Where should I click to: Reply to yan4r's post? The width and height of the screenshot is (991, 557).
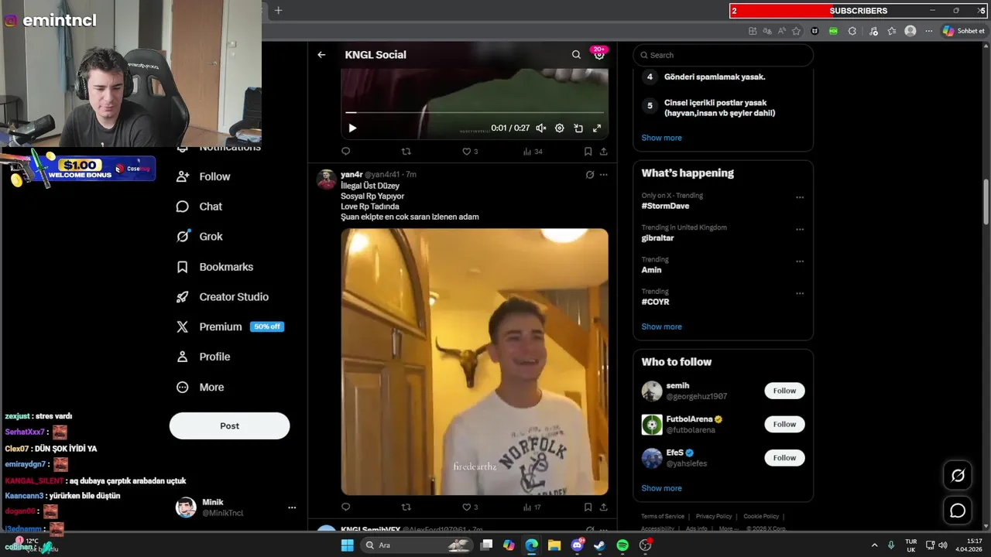click(x=346, y=507)
